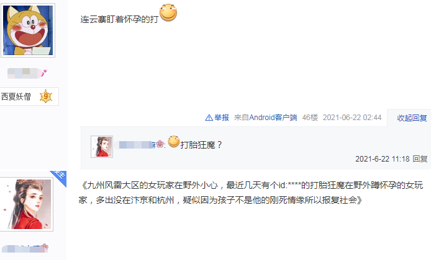Open the yellow cat avatar profile

tap(28, 30)
